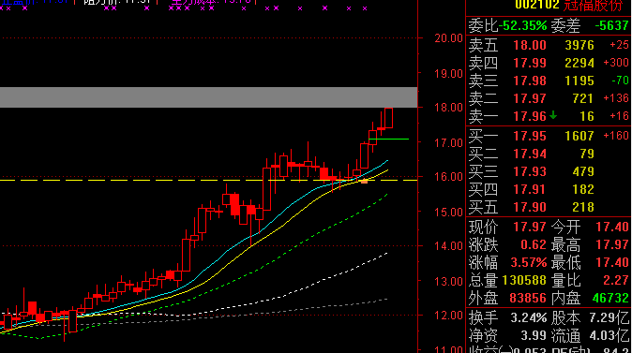Viewport: 632px width, 353px height.
Task: Select the 卖一 ask price 17.96
Action: tap(529, 116)
